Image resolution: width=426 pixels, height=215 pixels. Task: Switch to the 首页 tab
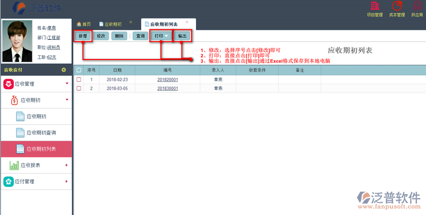point(84,24)
